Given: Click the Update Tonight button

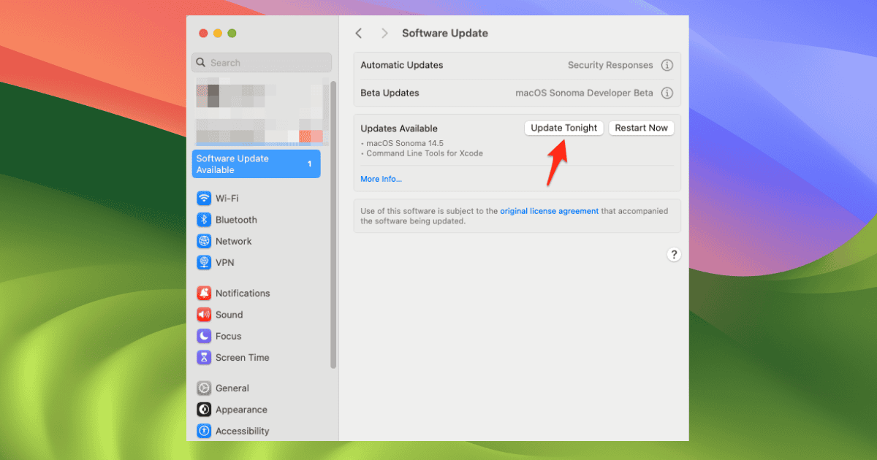Looking at the screenshot, I should (563, 128).
